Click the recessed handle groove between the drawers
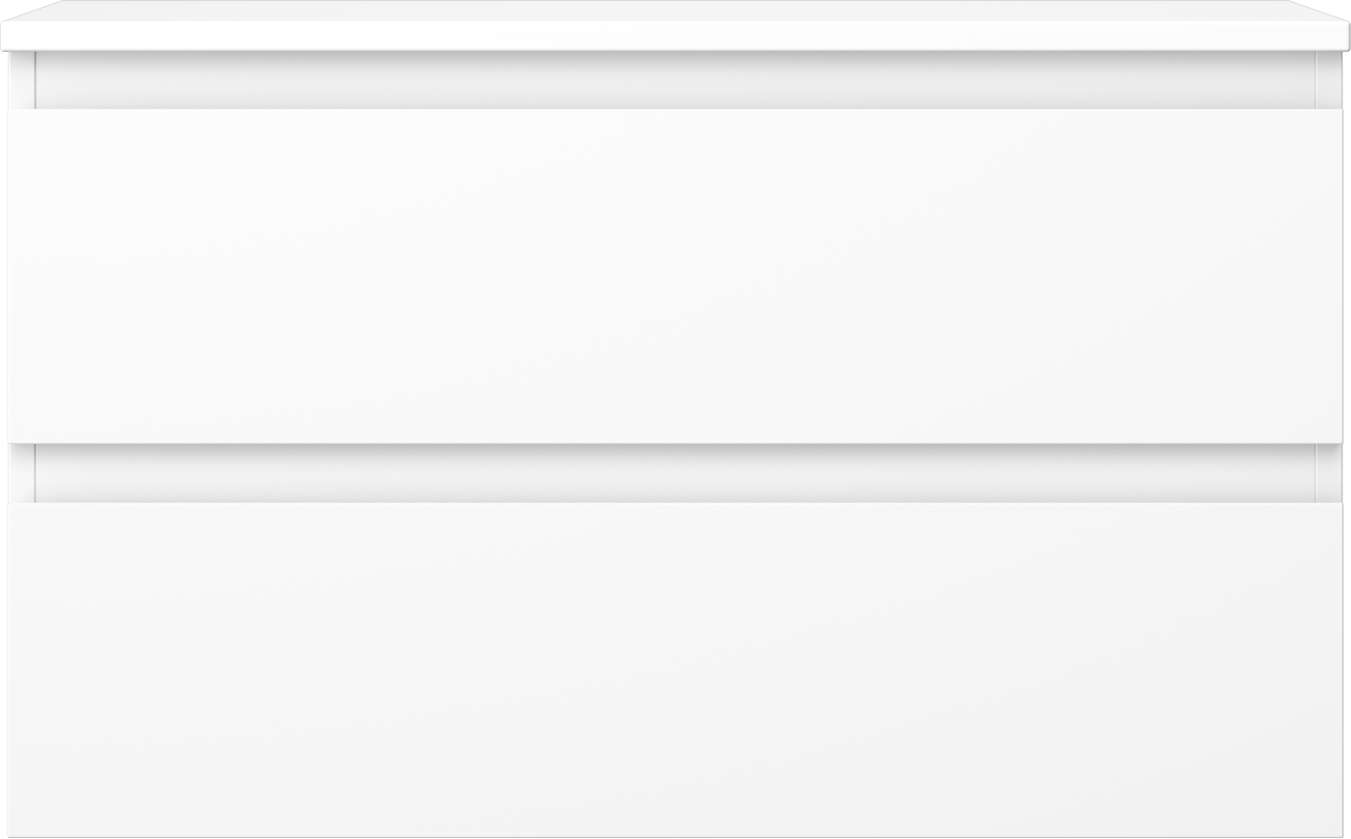 [675, 474]
